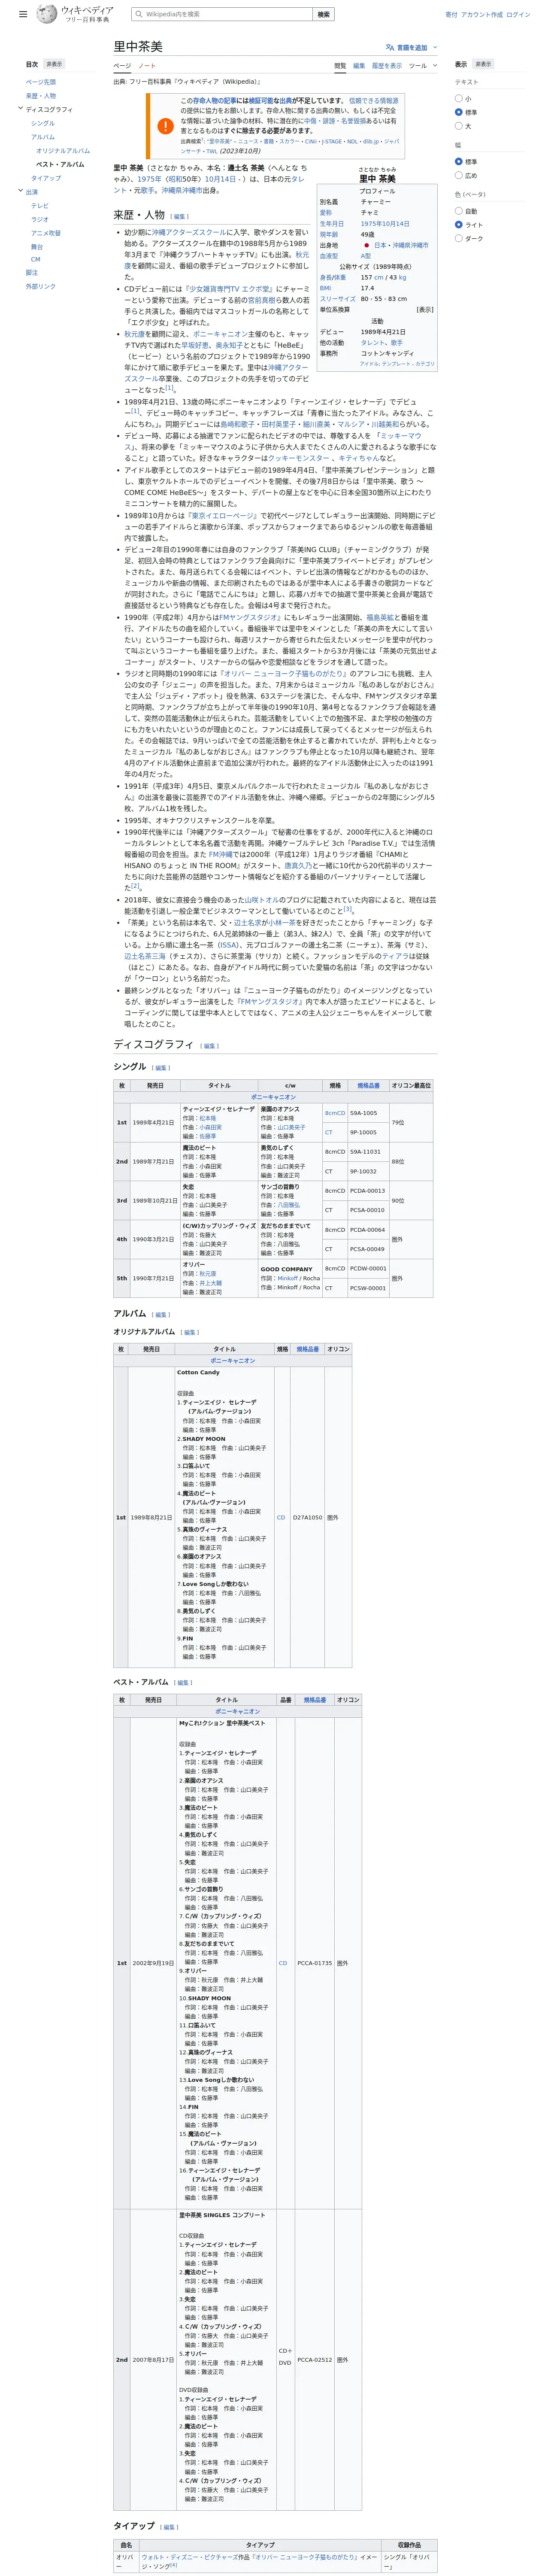Open the main hamburger menu

coord(23,15)
